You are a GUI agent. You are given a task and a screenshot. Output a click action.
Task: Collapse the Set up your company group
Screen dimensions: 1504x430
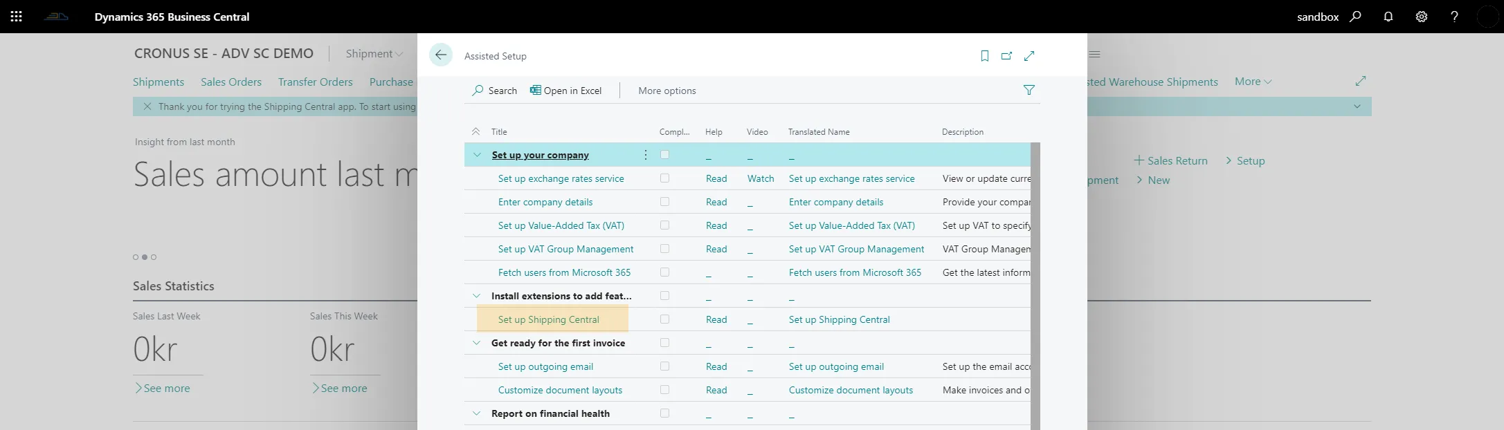[x=476, y=155]
